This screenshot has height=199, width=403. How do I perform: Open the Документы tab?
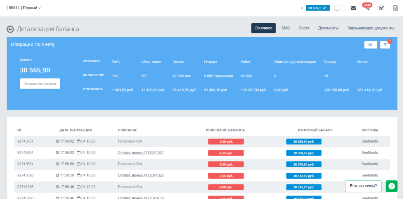point(328,28)
